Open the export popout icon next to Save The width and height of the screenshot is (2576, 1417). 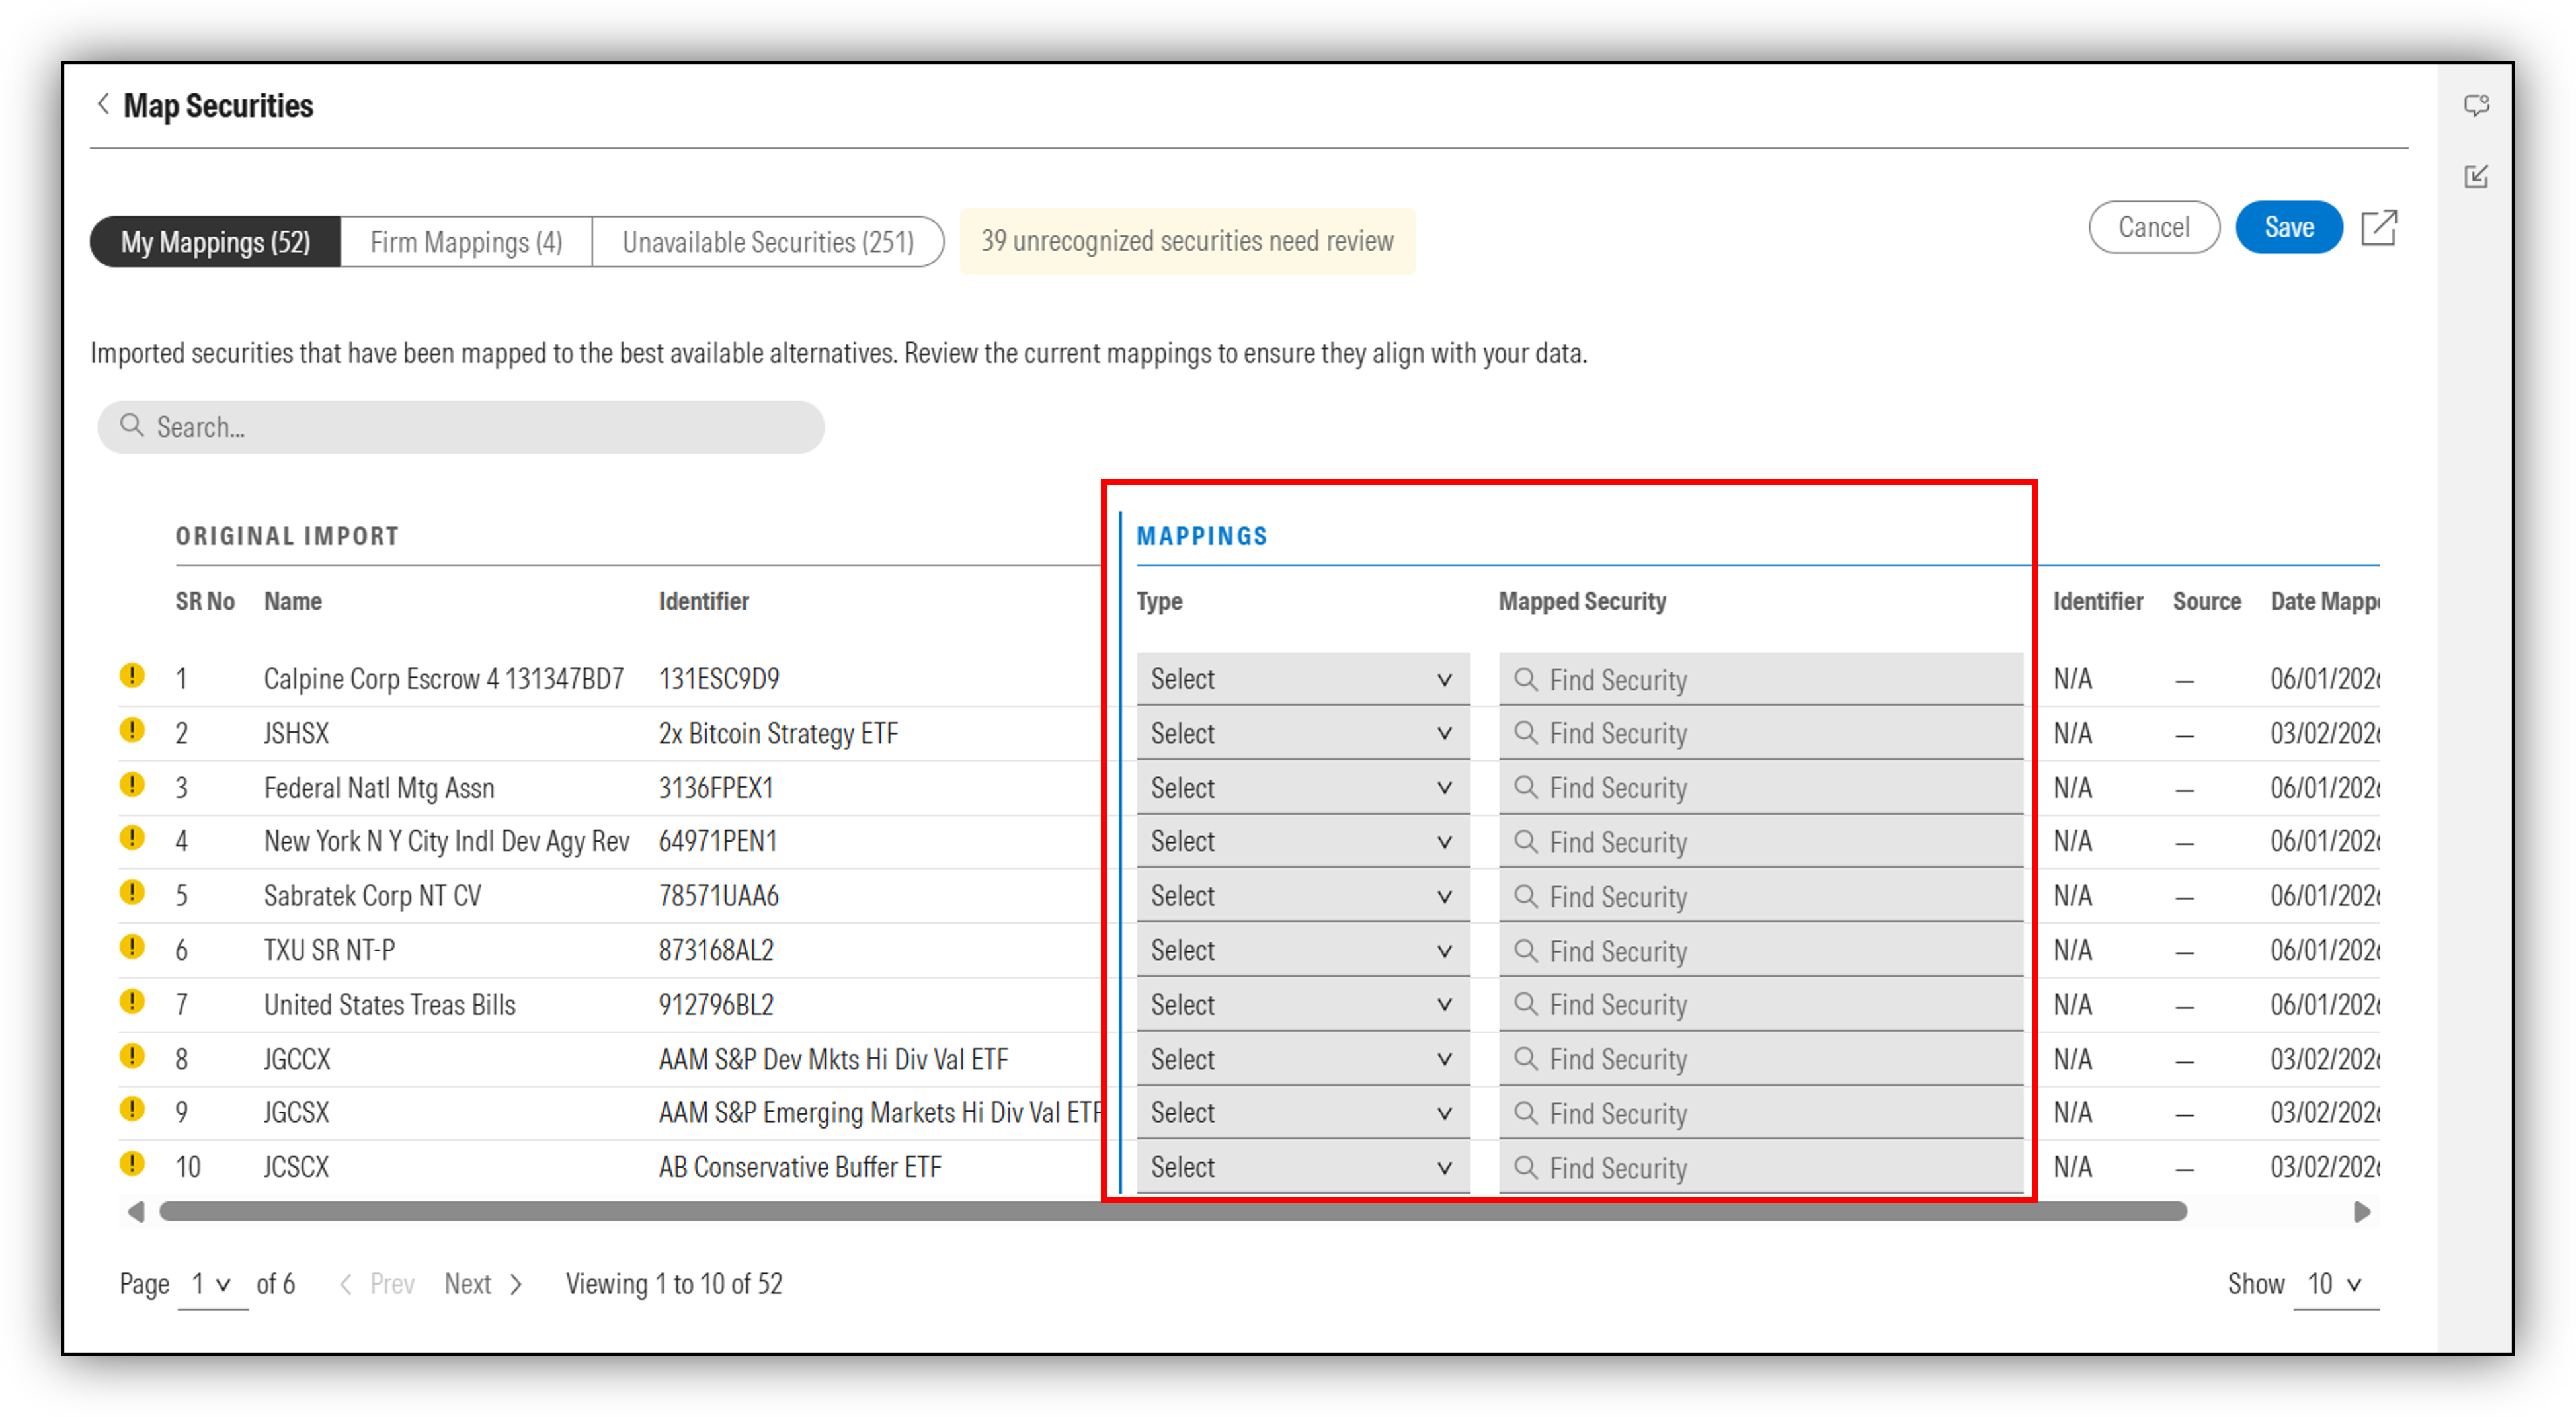coord(2379,227)
